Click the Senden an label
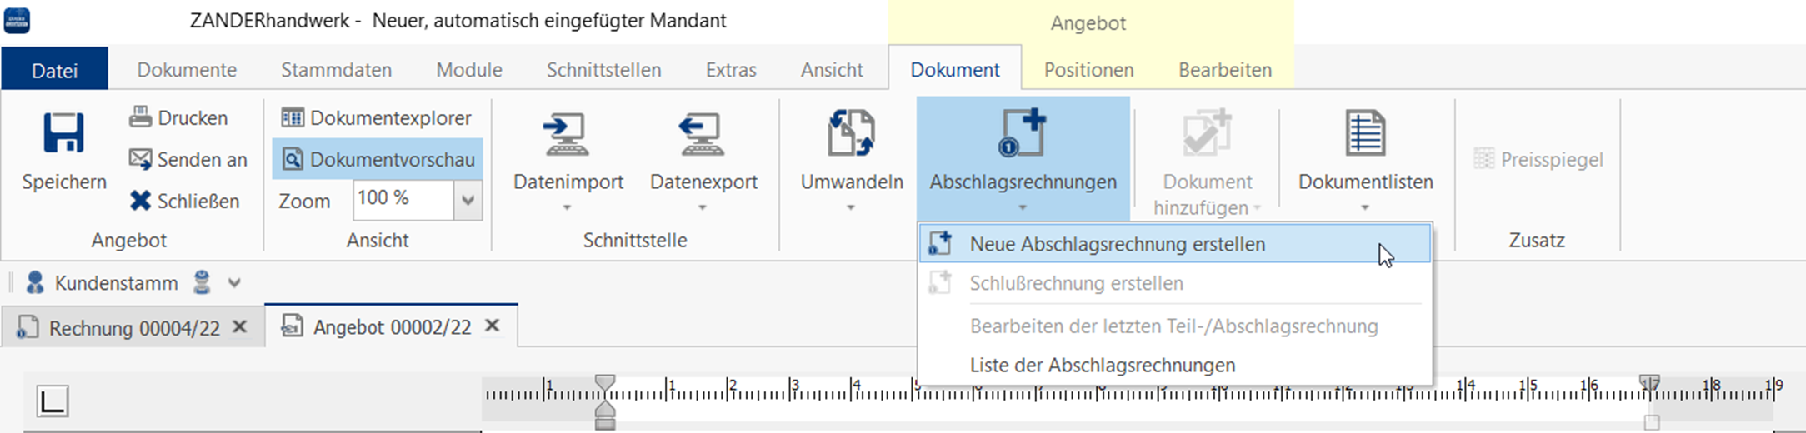Screen dimensions: 1806x433 pos(202,159)
